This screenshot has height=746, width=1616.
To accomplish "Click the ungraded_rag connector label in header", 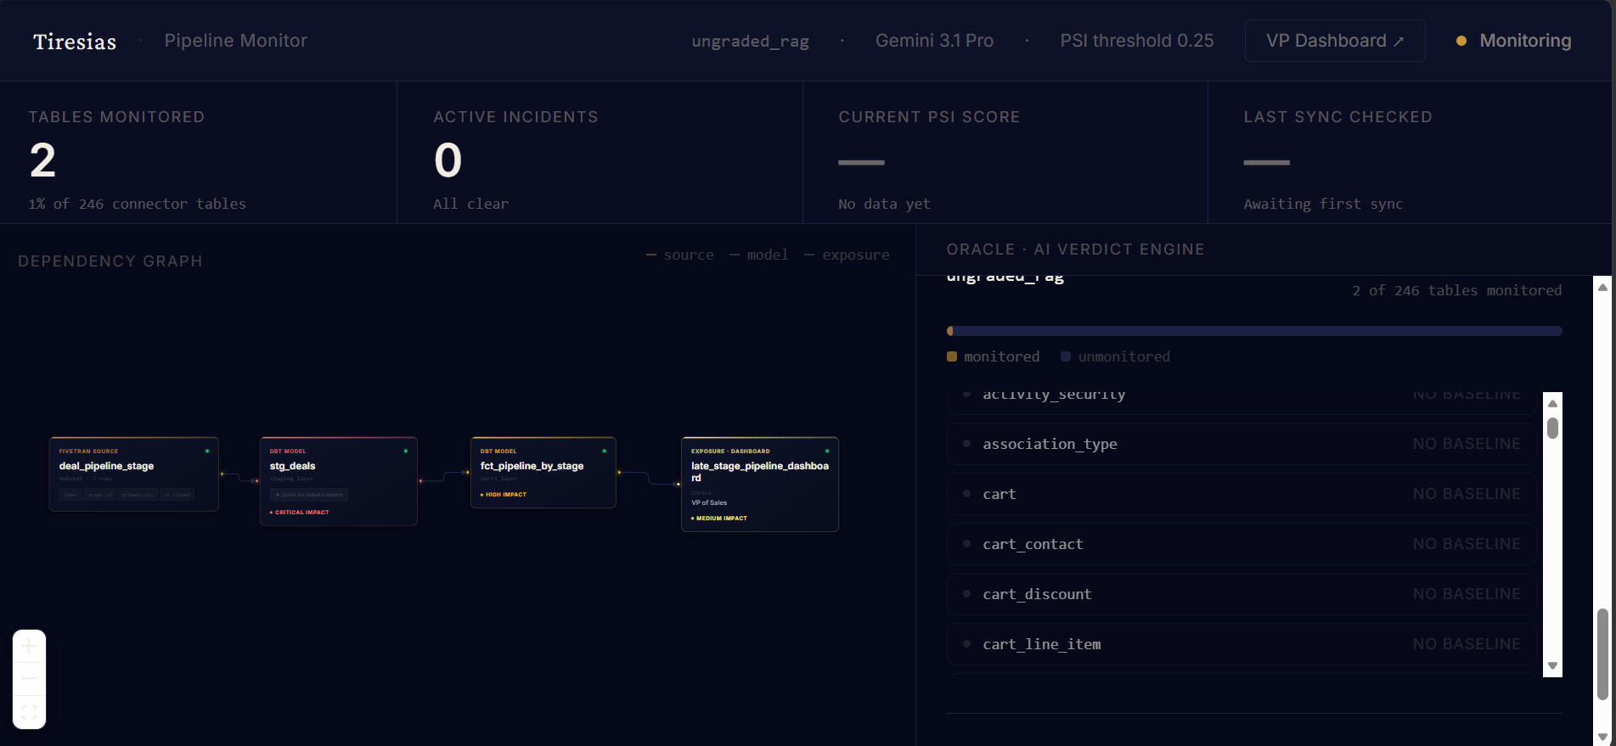I will tap(750, 41).
